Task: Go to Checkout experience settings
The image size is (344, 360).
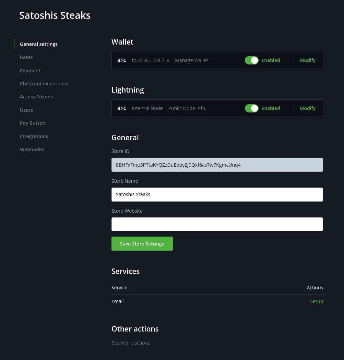Action: (x=44, y=83)
